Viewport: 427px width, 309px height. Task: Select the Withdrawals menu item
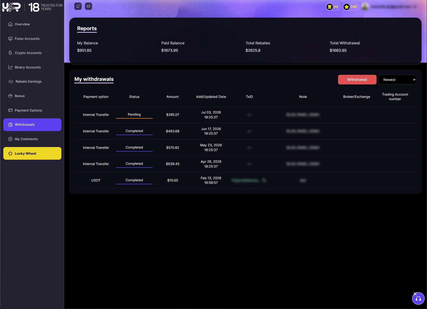32,125
